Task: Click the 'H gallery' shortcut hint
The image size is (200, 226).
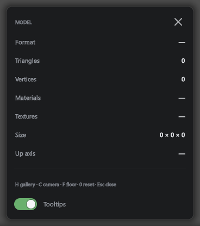Action: [25, 185]
